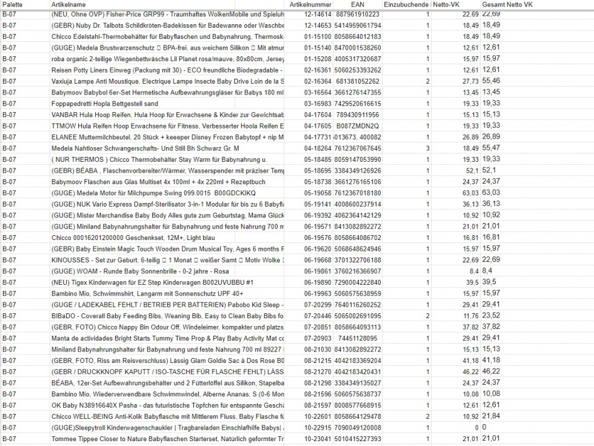The height and width of the screenshot is (446, 594).
Task: Select the Bambino Mio Schwimmwindel cell
Action: click(167, 394)
